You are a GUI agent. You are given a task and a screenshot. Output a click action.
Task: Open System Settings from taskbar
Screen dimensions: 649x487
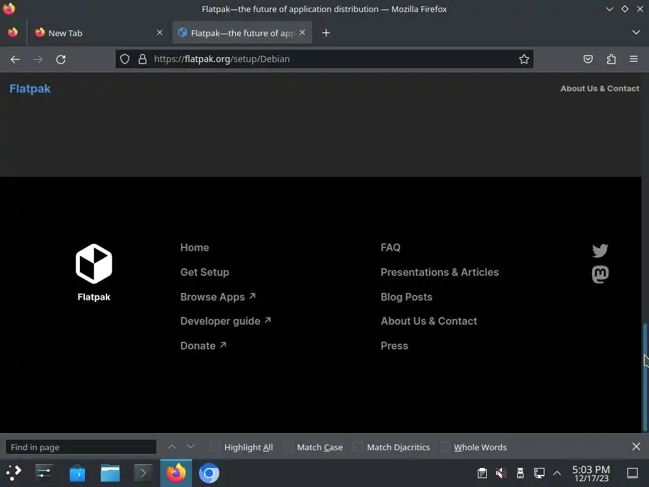[x=44, y=472]
